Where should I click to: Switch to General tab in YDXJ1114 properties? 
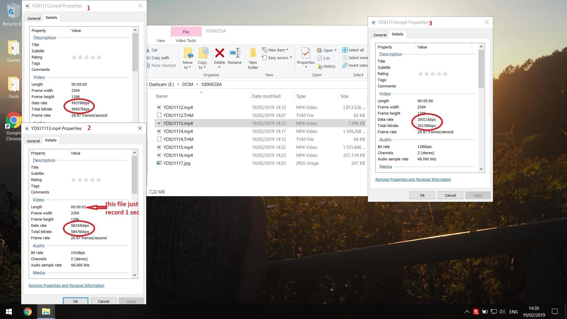380,35
